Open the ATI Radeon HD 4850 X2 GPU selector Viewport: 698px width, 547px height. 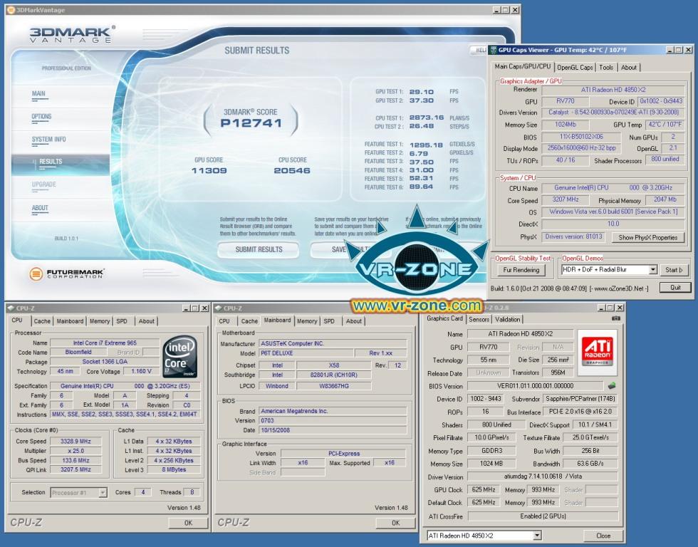[x=483, y=536]
